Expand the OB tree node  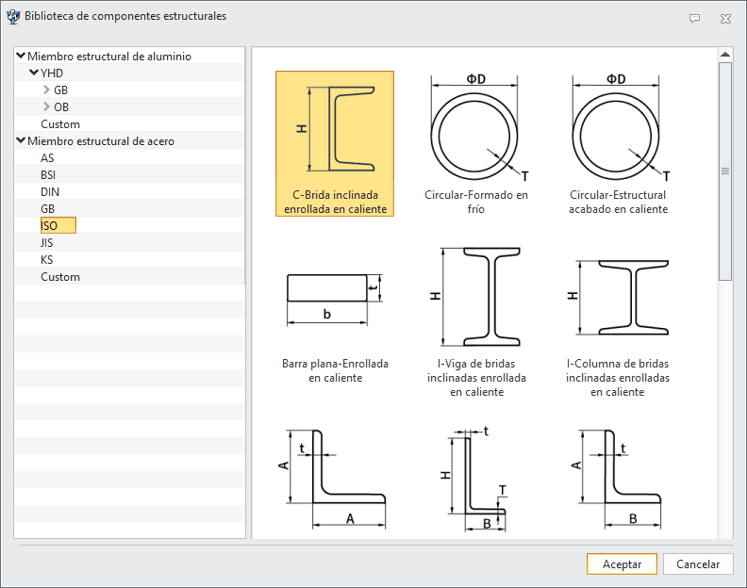(x=47, y=106)
